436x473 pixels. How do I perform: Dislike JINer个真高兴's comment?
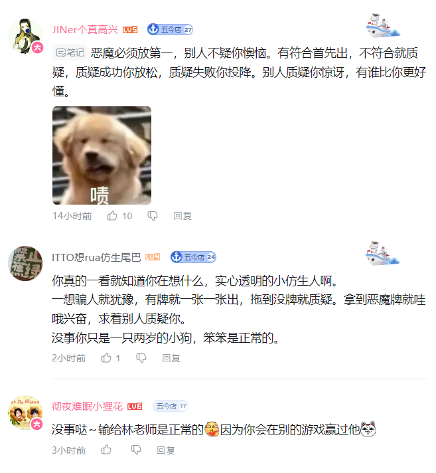pyautogui.click(x=153, y=216)
